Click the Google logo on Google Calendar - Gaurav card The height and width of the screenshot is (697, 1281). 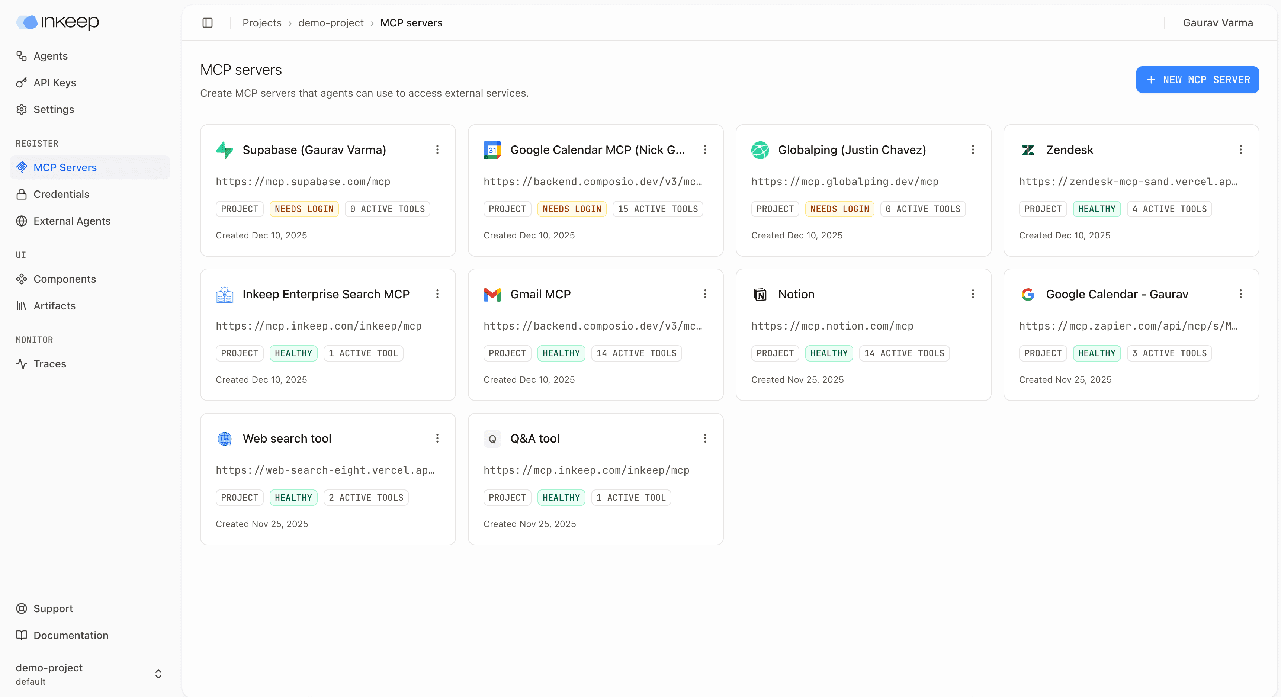[x=1028, y=294]
